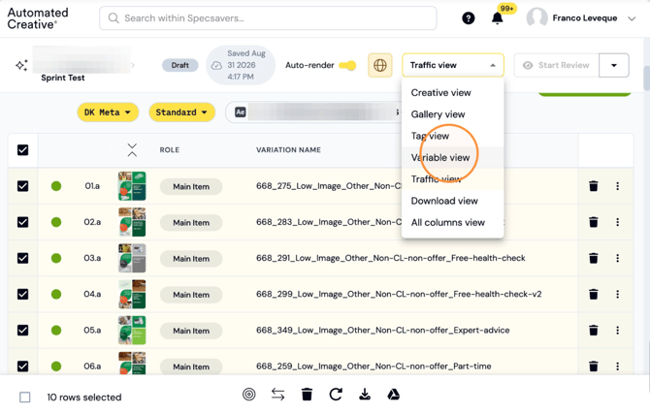Click the target icon in bottom toolbar
650x414 pixels.
[248, 394]
